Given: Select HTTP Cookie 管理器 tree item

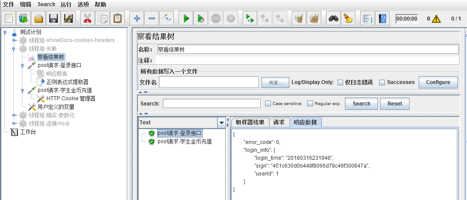Looking at the screenshot, I should click(71, 98).
